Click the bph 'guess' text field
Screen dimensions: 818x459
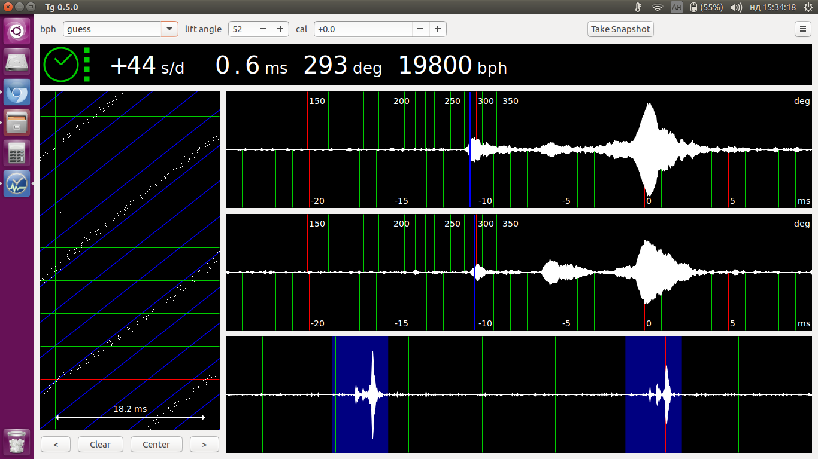click(x=112, y=29)
